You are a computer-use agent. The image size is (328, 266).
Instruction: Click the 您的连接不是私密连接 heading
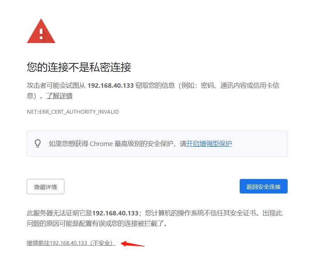(79, 67)
